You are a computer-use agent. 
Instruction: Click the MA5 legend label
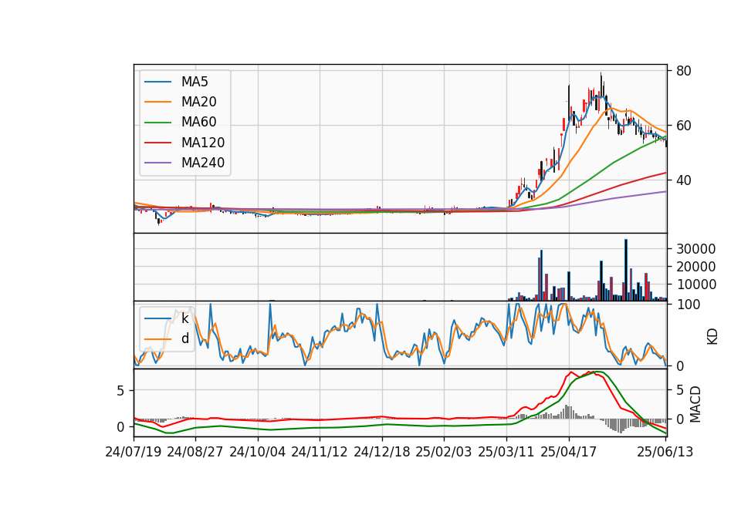(x=195, y=82)
